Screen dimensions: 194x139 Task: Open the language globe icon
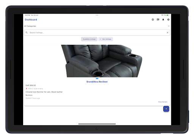click(x=153, y=19)
